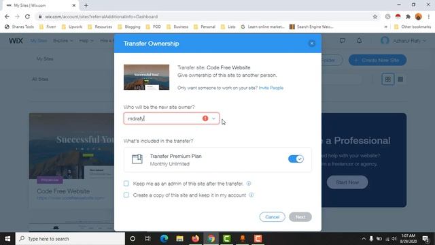435x245 pixels.
Task: Open the Wix chat messages icon
Action: click(x=343, y=41)
